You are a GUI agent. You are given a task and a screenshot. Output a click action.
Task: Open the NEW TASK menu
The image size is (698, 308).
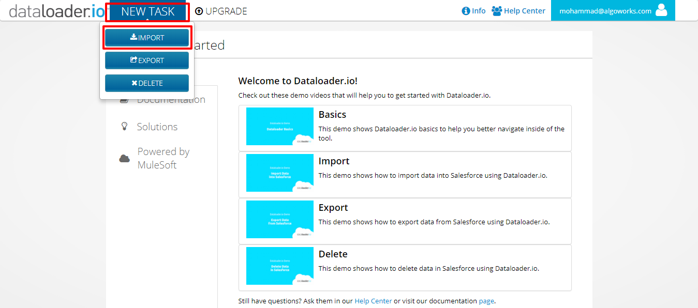coord(147,11)
